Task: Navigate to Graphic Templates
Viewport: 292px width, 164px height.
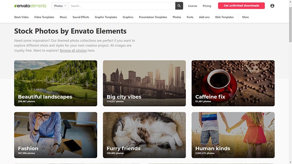Action: click(106, 17)
